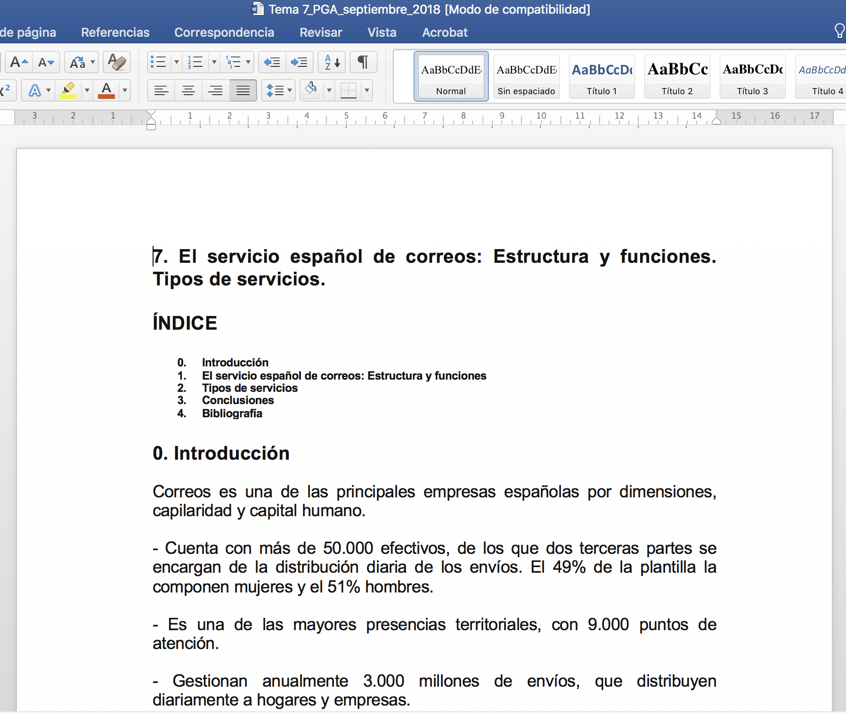Open the Change Case dropdown arrow
Image resolution: width=846 pixels, height=714 pixels.
93,62
